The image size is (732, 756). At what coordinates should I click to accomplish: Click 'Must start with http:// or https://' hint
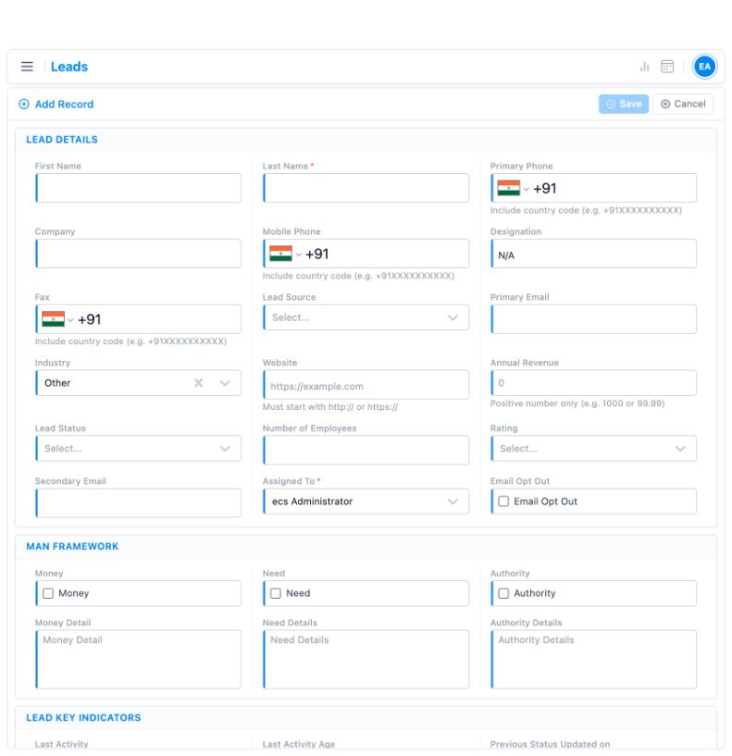click(x=330, y=407)
